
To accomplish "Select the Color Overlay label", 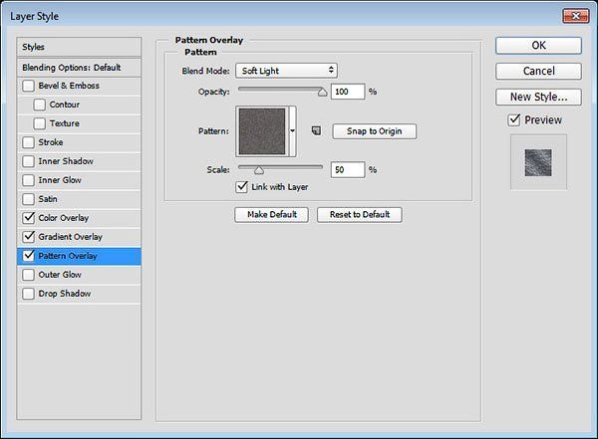I will 64,218.
